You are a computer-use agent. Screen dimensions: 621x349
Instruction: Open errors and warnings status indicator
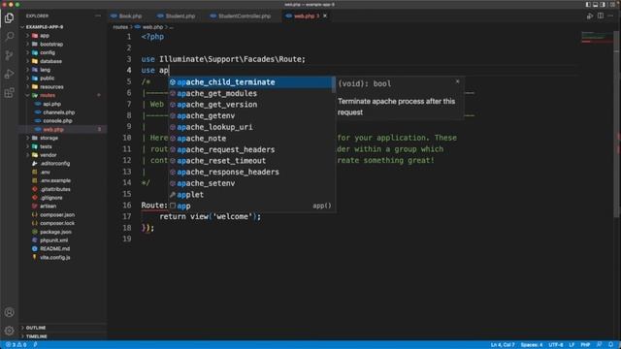pos(16,345)
